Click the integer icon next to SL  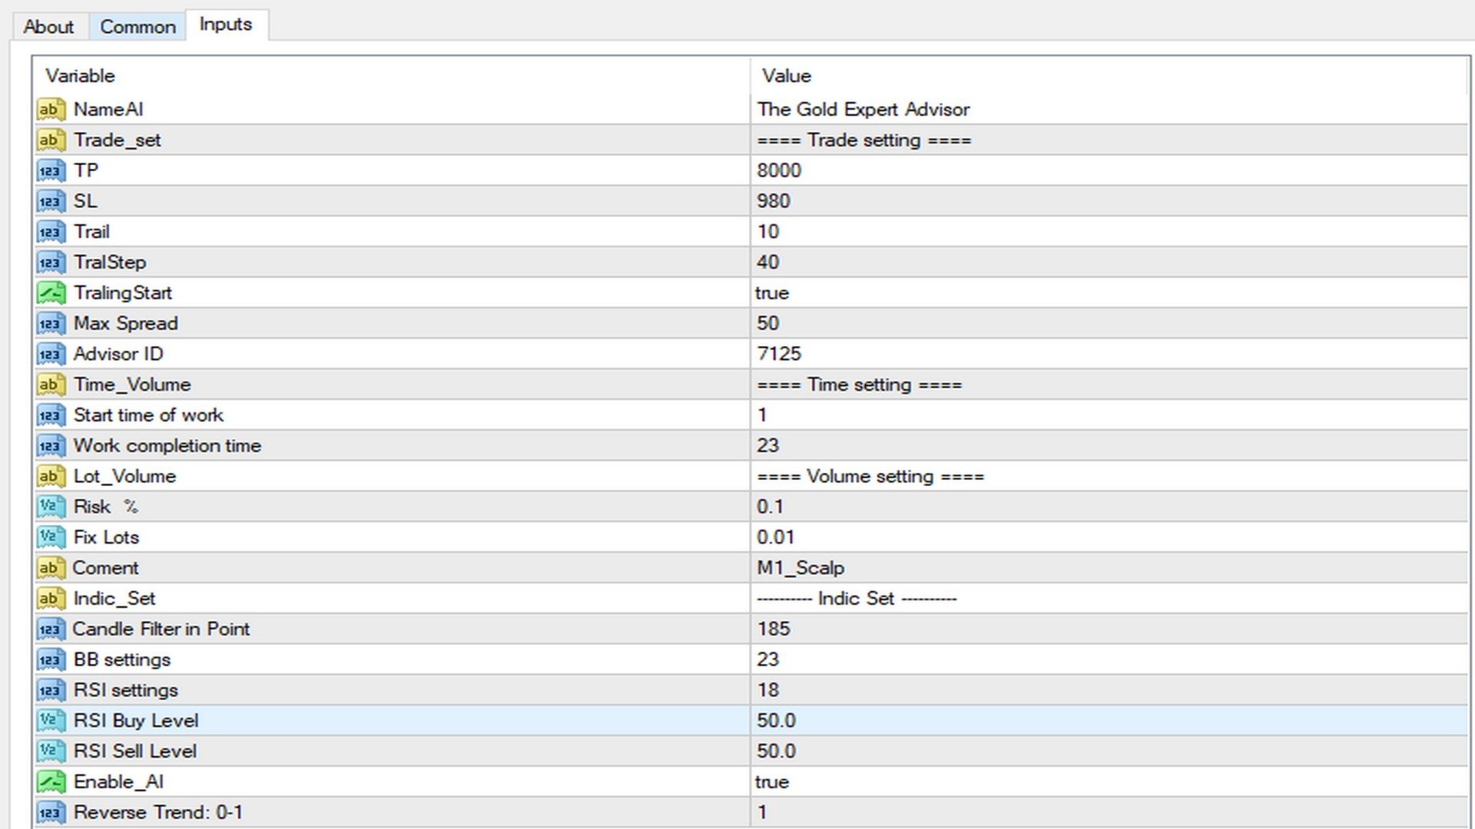(50, 201)
